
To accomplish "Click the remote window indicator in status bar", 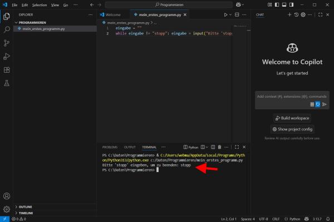I will pos(4,219).
